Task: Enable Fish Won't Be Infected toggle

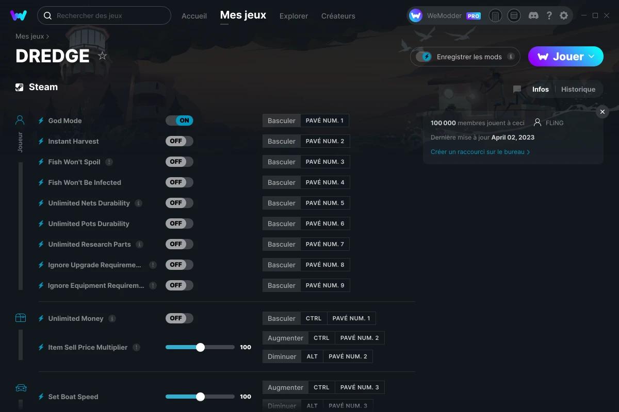Action: click(180, 182)
